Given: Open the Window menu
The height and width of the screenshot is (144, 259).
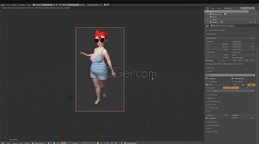Looking at the screenshot, I should pos(22,5).
